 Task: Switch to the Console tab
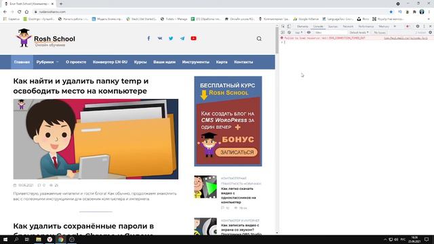pyautogui.click(x=318, y=26)
